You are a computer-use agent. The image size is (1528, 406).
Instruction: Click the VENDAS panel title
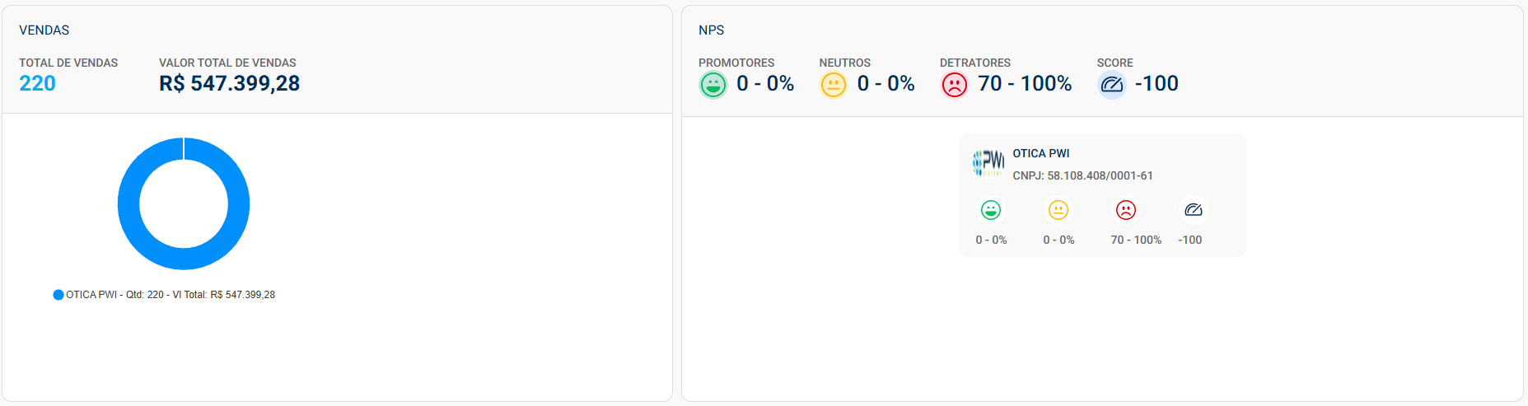(44, 30)
